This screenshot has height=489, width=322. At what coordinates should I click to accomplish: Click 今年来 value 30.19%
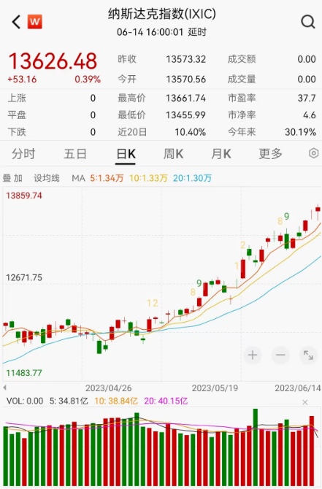(x=300, y=132)
